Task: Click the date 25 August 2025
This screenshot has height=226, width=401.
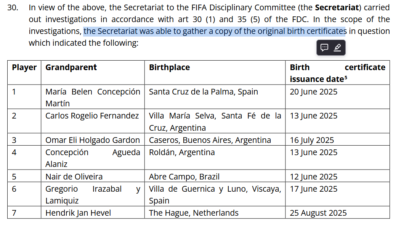Action: click(x=318, y=213)
